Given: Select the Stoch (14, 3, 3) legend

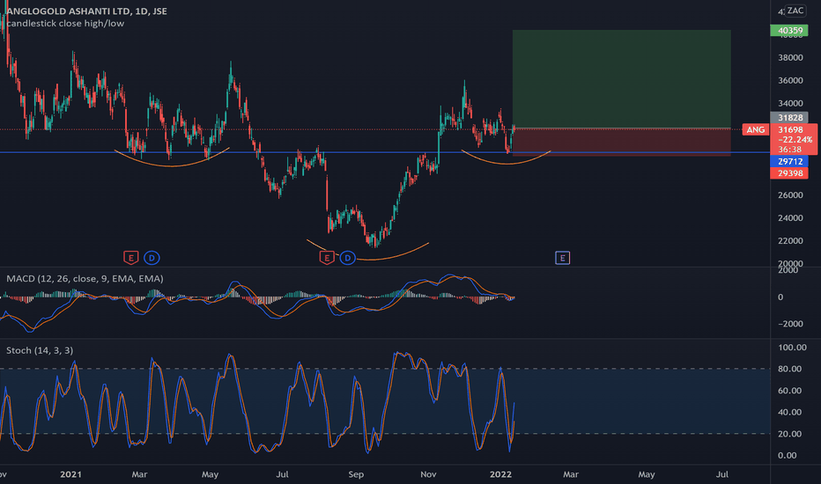Looking at the screenshot, I should coord(40,350).
